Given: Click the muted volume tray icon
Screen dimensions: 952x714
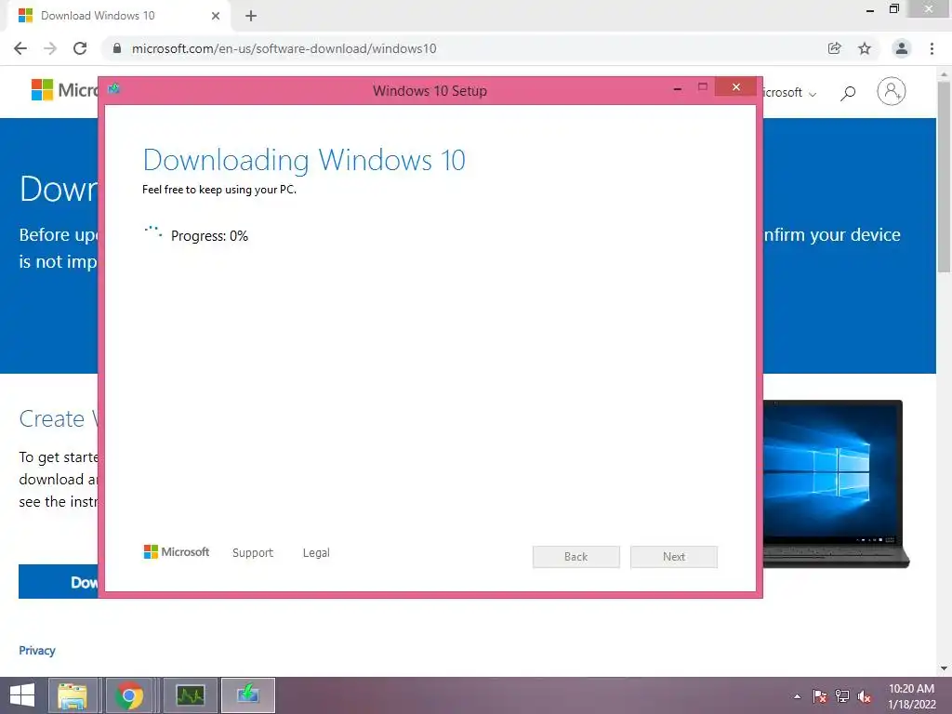Looking at the screenshot, I should (865, 696).
